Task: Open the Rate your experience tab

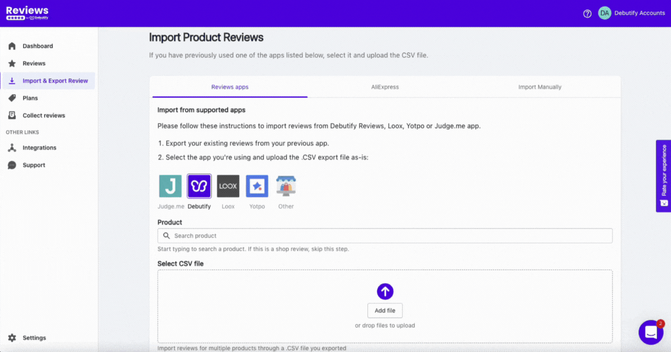Action: (663, 175)
